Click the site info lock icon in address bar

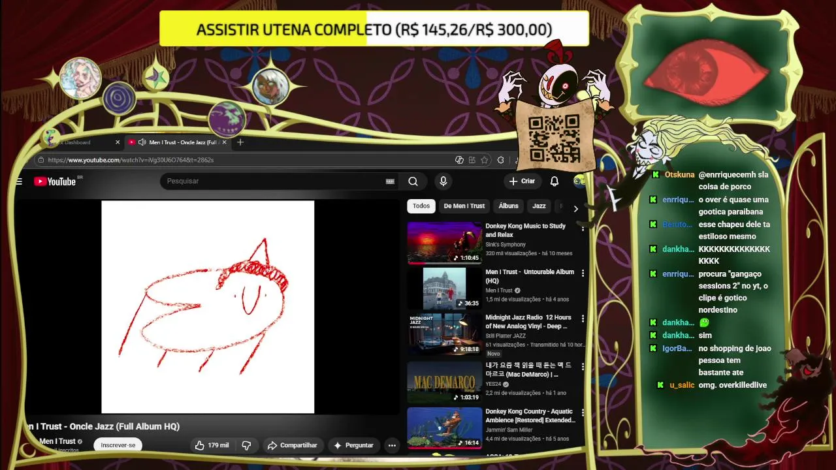pos(41,160)
